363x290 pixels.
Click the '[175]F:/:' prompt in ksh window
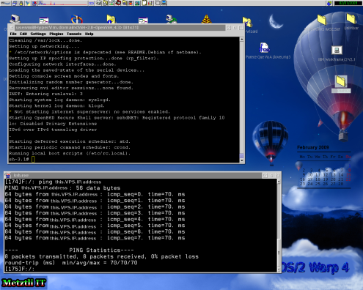19,269
